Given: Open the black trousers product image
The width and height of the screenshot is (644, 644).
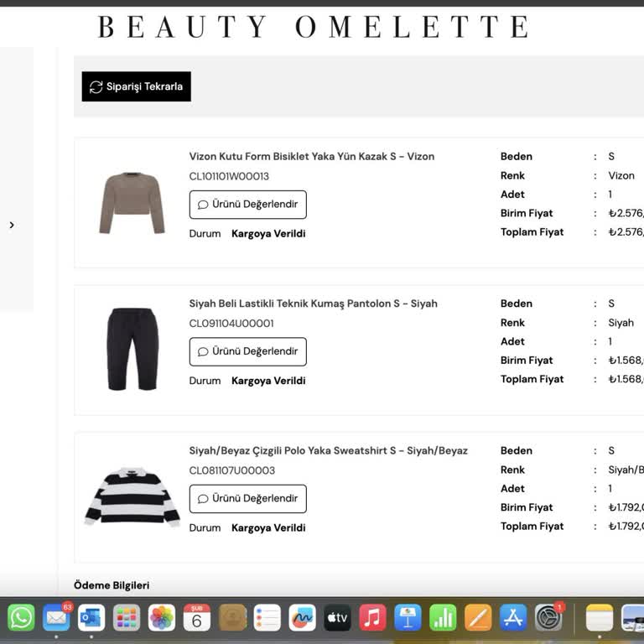Looking at the screenshot, I should click(x=132, y=349).
